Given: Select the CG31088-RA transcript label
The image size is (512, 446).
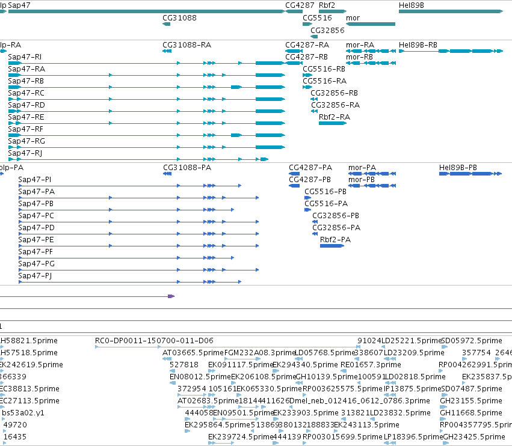Looking at the screenshot, I should tap(187, 45).
